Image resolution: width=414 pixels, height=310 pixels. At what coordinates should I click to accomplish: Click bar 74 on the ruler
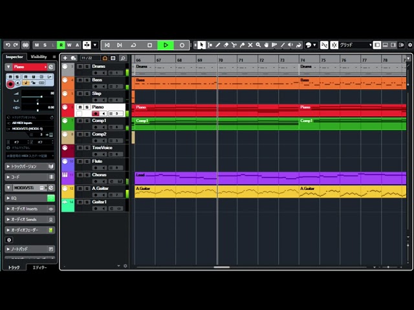(x=303, y=60)
